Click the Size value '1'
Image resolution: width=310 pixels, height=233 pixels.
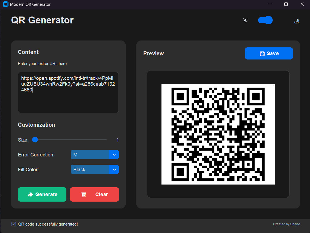(x=118, y=140)
